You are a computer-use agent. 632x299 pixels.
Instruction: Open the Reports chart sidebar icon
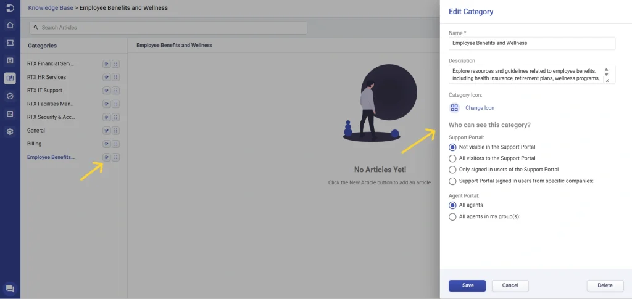10,114
